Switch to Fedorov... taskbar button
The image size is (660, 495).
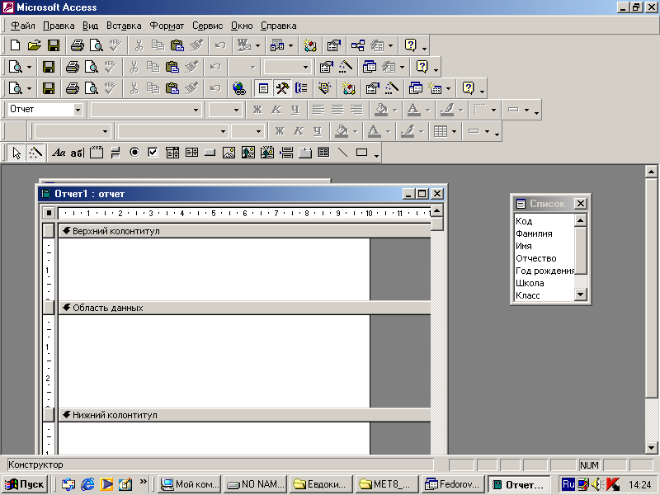(x=452, y=484)
